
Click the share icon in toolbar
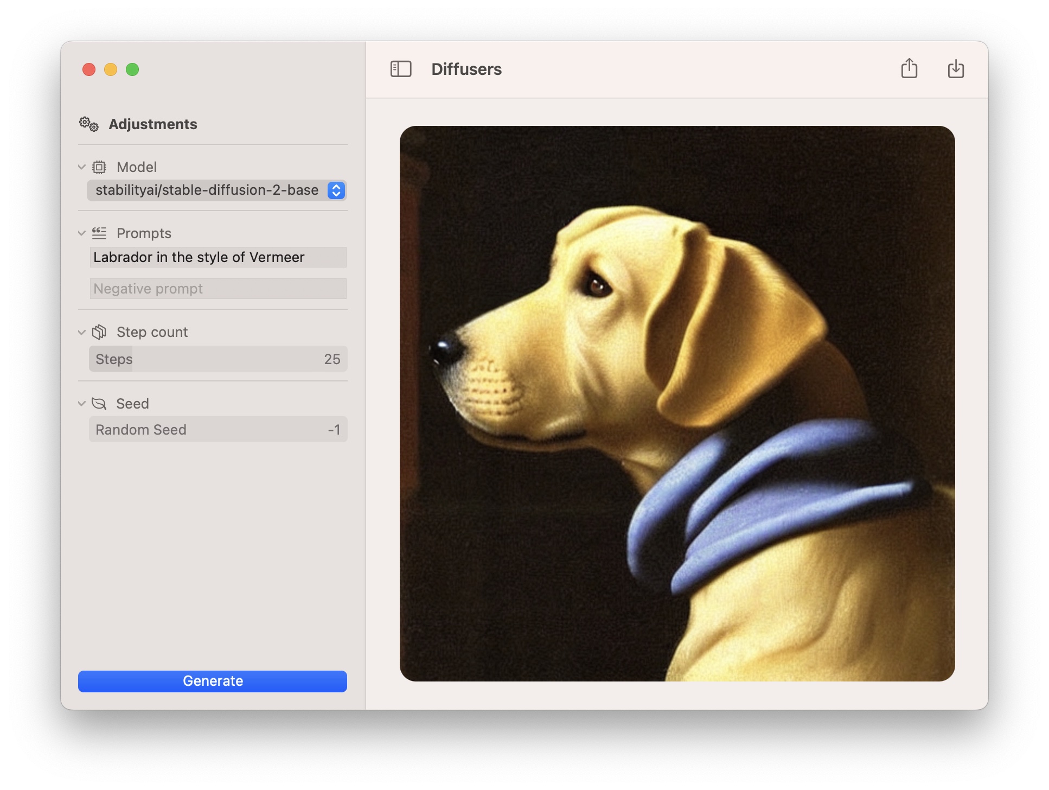(x=909, y=69)
